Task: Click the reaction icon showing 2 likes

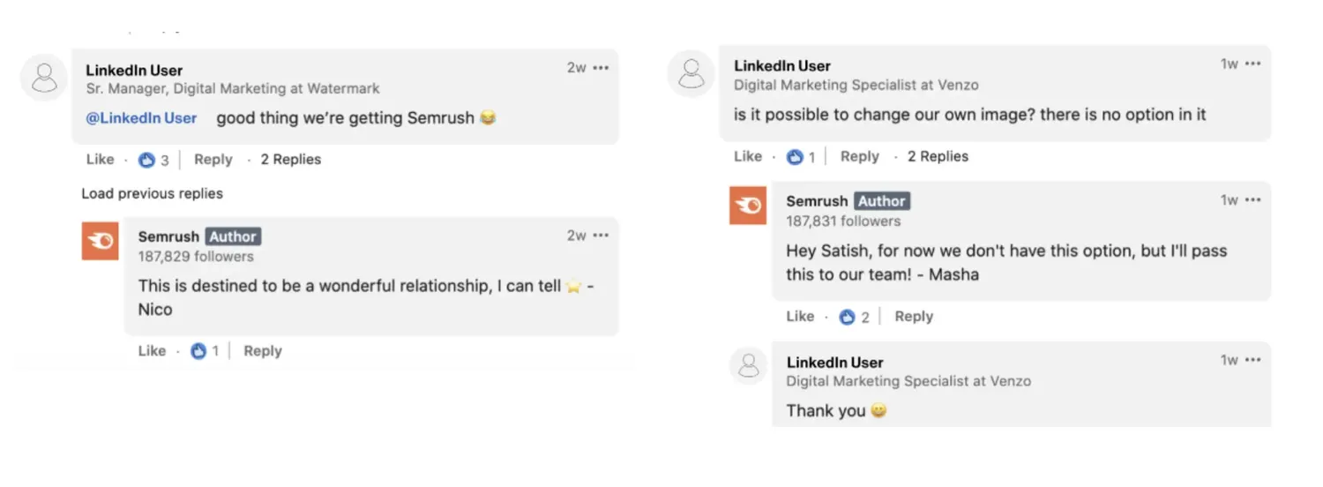Action: [848, 317]
